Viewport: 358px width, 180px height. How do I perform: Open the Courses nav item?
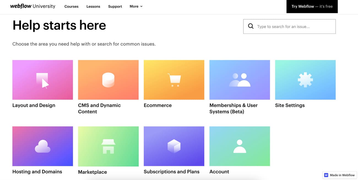tap(71, 6)
